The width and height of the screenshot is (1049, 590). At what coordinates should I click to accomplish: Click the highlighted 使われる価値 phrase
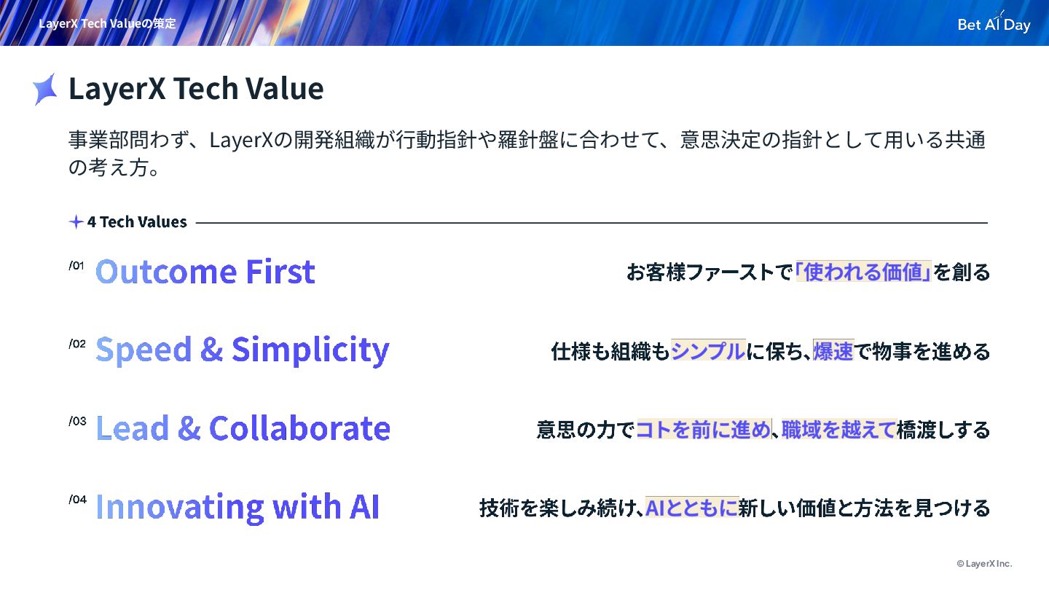coord(863,272)
